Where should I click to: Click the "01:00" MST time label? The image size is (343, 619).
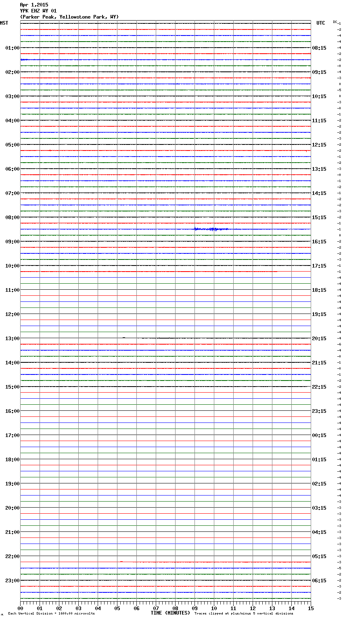tap(13, 48)
